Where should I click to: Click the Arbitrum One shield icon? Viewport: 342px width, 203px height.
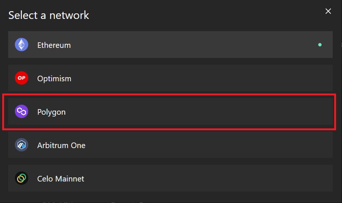(x=22, y=145)
